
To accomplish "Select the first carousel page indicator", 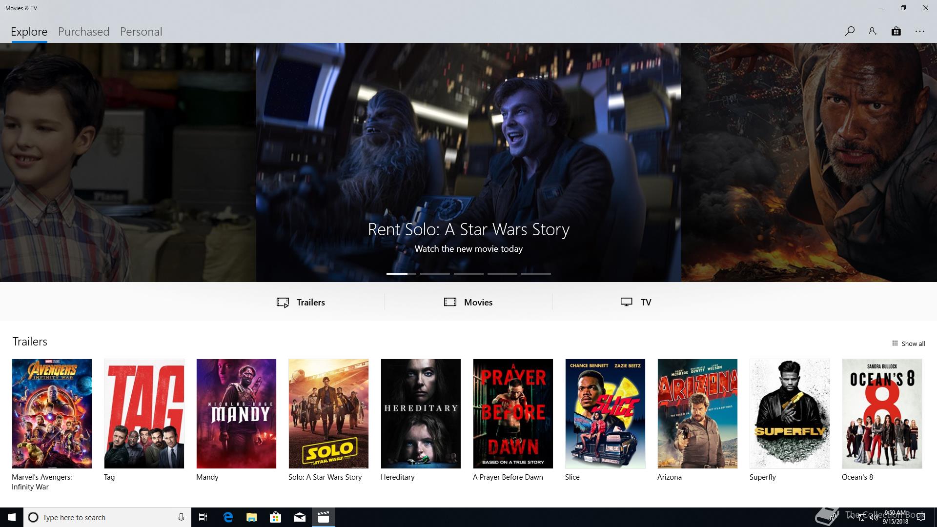I will [401, 274].
